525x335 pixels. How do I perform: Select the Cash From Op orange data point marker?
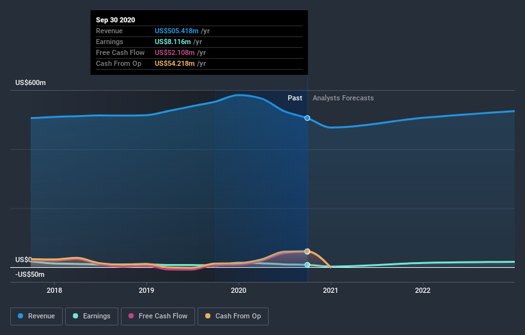(307, 251)
